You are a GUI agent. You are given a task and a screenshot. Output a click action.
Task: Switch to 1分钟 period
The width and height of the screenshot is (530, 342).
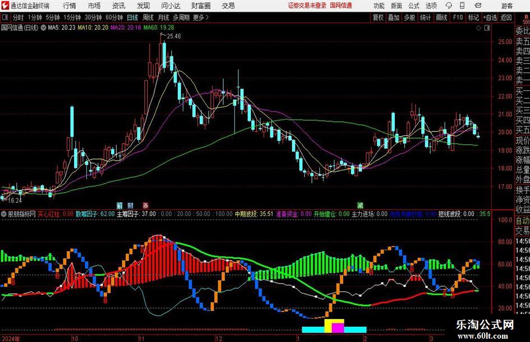pos(35,17)
